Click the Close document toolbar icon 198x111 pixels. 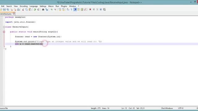point(11,10)
